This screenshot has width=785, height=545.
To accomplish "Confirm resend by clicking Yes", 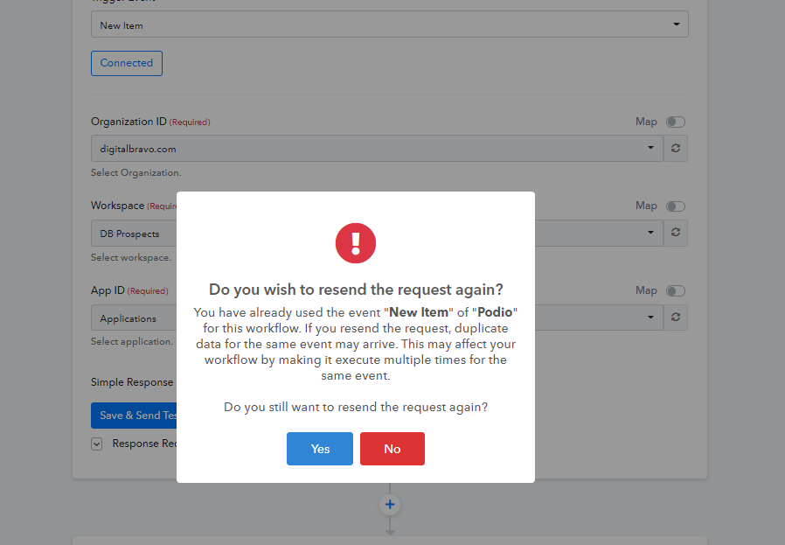I will (x=319, y=448).
